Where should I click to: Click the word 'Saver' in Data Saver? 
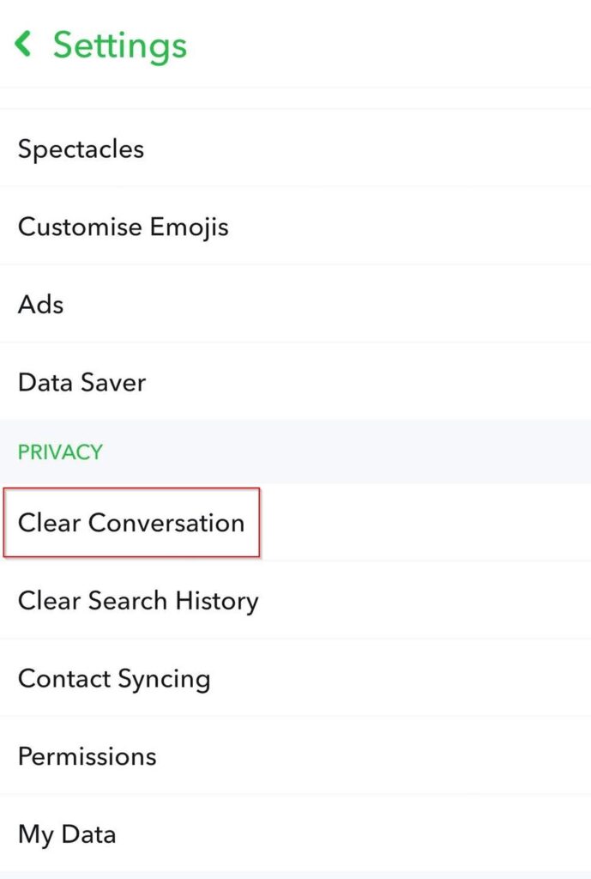pos(114,383)
